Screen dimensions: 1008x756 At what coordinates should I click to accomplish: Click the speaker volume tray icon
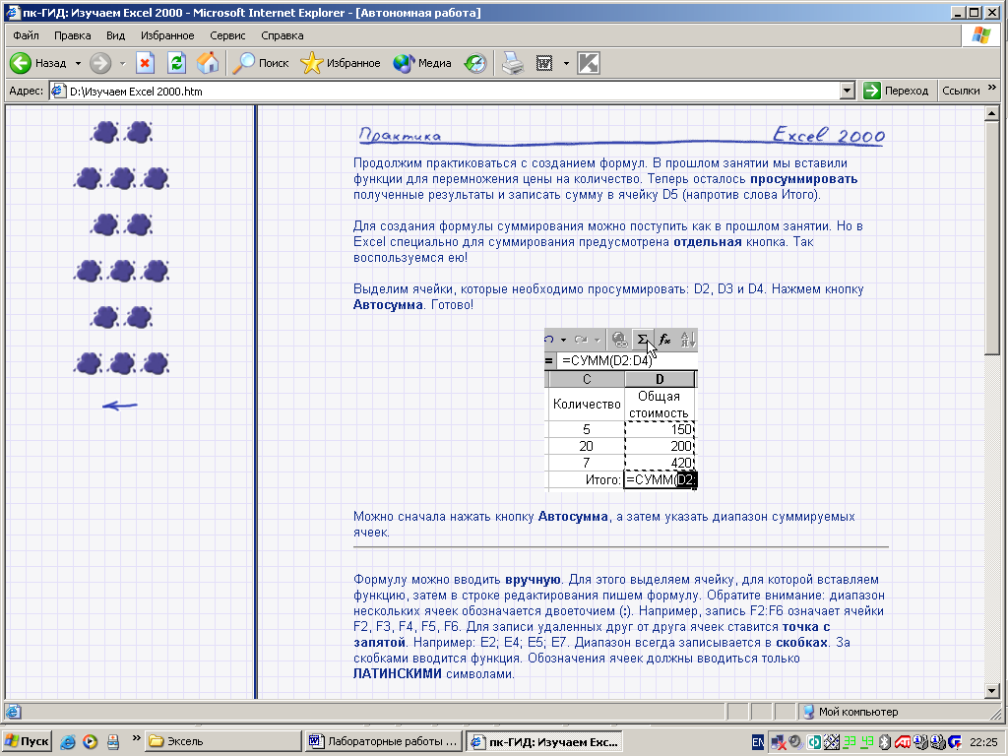coord(795,742)
